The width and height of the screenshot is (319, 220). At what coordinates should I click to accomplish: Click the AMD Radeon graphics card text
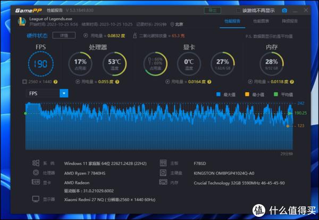77,183
